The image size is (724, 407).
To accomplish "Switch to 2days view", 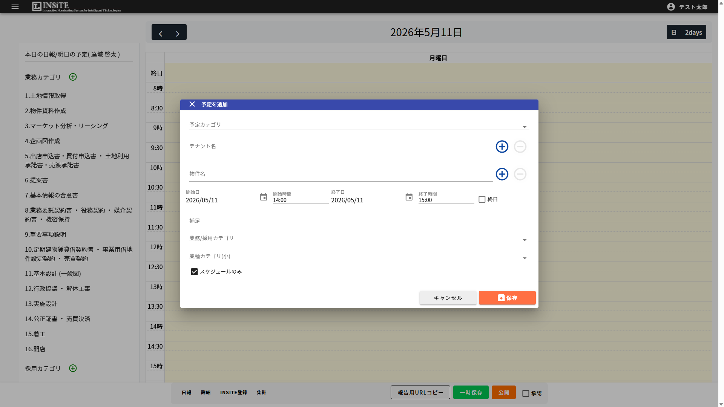I will click(x=693, y=32).
